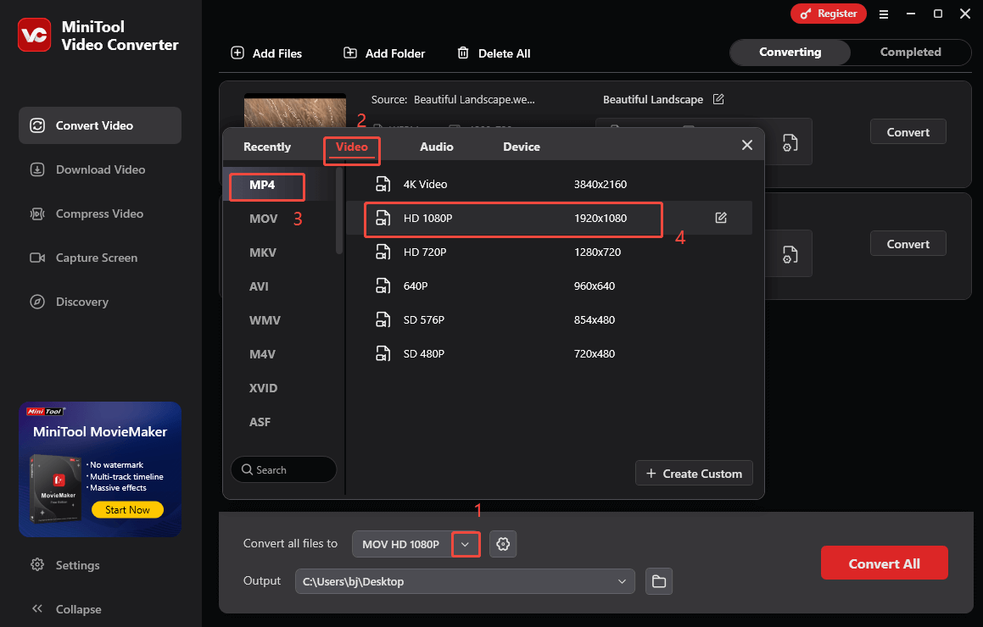The image size is (983, 627).
Task: Select the Video tab in format popup
Action: (352, 147)
